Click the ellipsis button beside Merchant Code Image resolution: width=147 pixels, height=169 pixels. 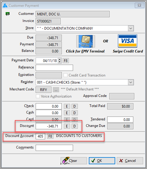[x=56, y=90]
